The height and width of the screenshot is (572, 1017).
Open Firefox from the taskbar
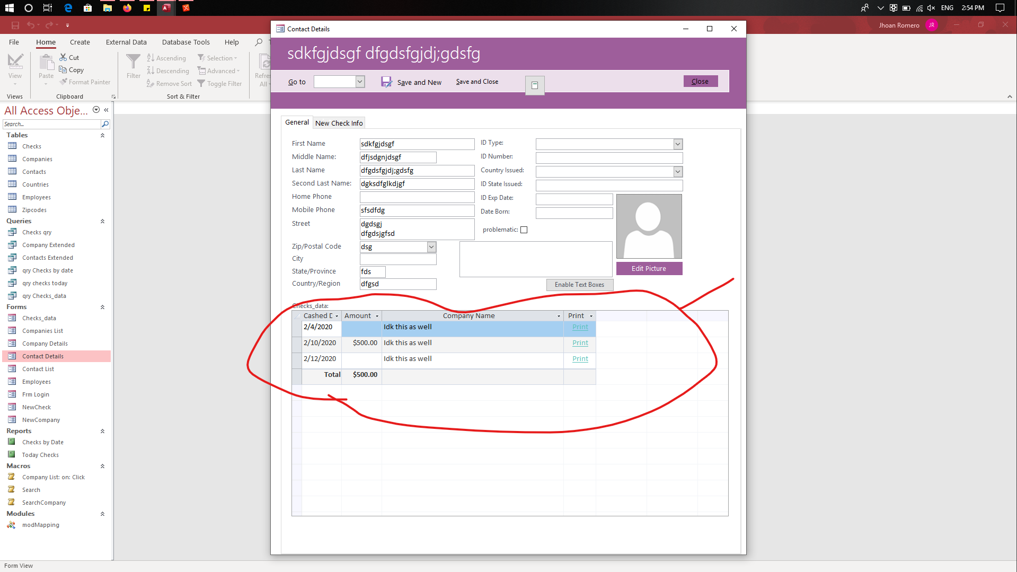click(127, 8)
